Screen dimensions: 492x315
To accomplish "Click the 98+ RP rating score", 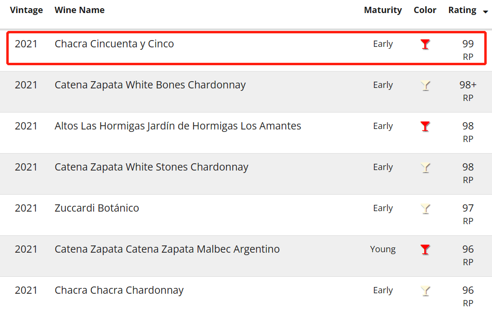I will point(467,86).
